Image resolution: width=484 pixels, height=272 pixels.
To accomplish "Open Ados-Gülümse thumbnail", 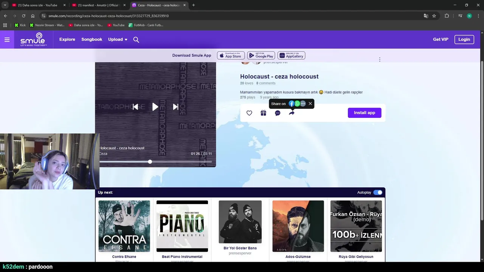I will (298, 226).
